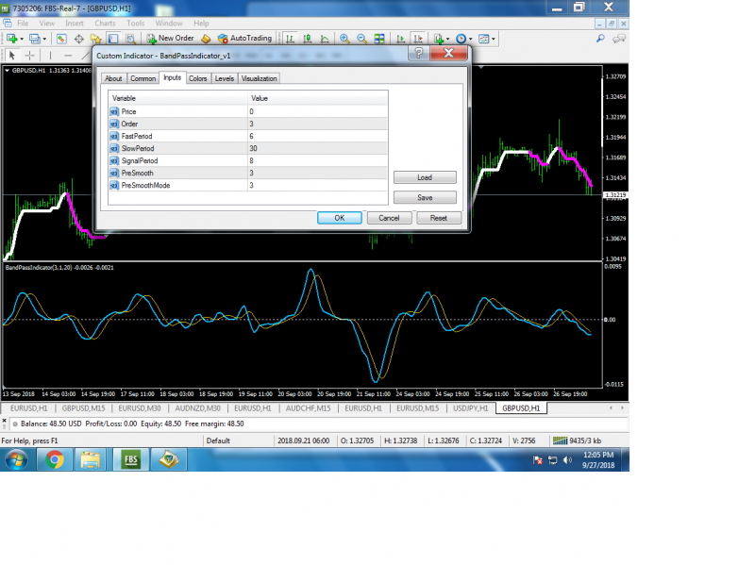The image size is (755, 565).
Task: Open the Visualization tab
Action: [x=260, y=78]
